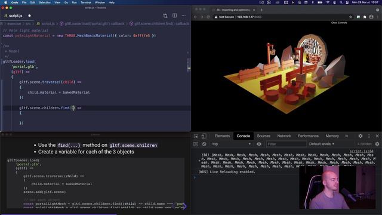Show more DevTools tabs with the chevron
The image size is (382, 215).
click(x=346, y=136)
